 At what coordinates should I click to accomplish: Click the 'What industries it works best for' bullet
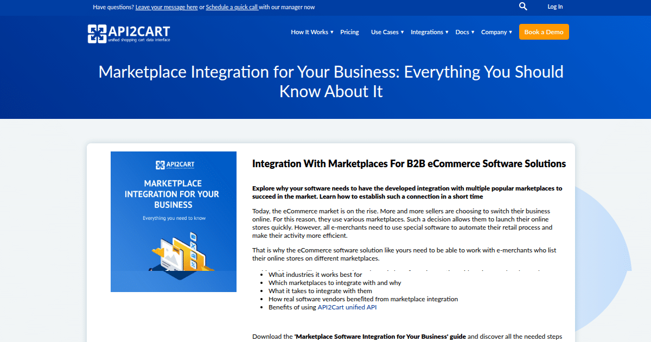315,275
